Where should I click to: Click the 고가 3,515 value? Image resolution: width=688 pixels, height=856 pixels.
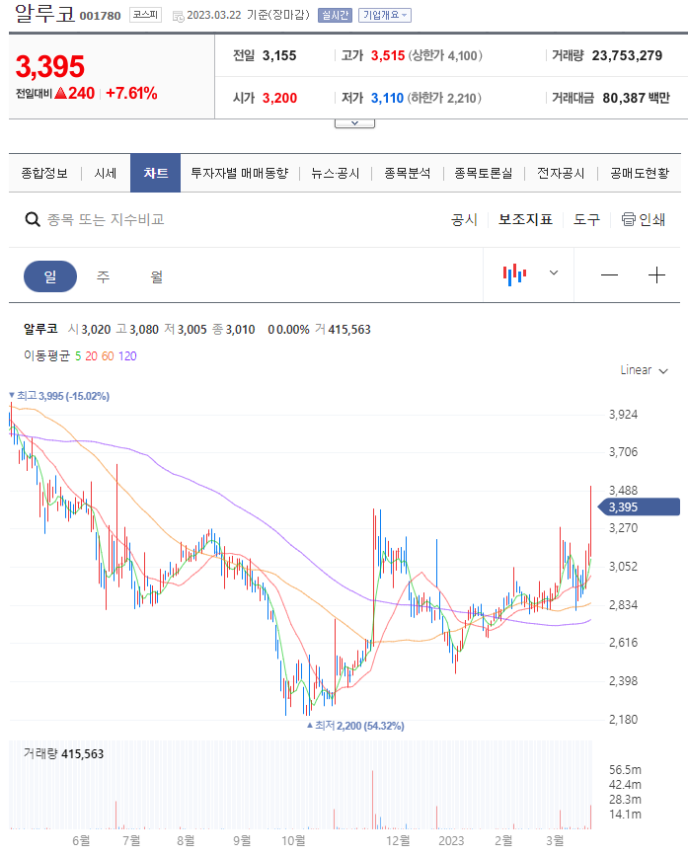tap(388, 55)
